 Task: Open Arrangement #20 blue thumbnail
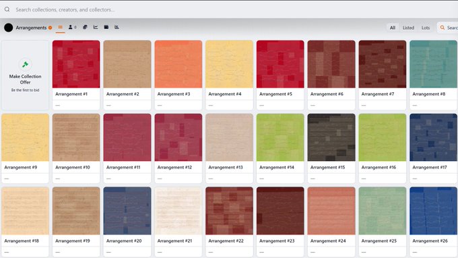pos(127,211)
